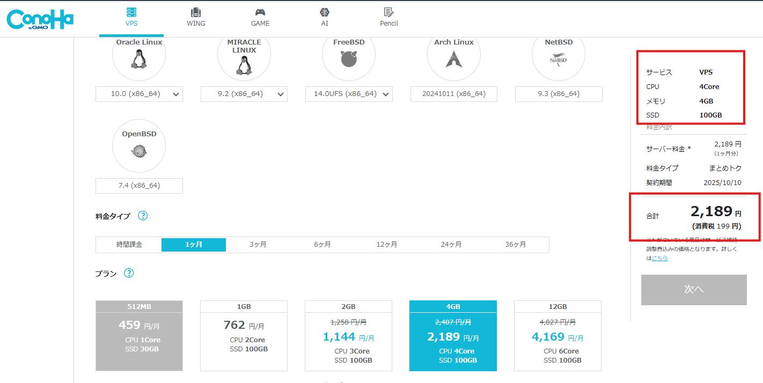Image resolution: width=763 pixels, height=383 pixels.
Task: Follow the こちら details link
Action: point(660,258)
